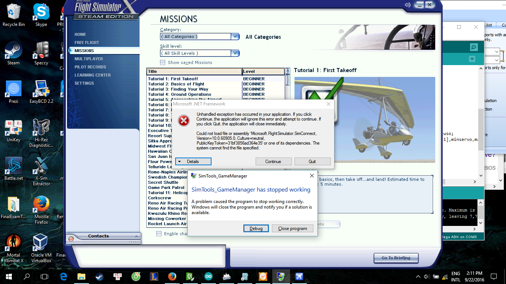The image size is (506, 284).
Task: Click the Go To Briefing button
Action: [x=396, y=258]
